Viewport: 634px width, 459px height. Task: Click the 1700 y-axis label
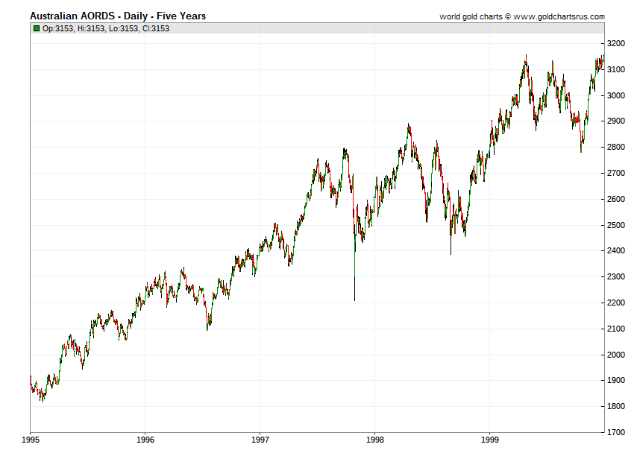616,432
